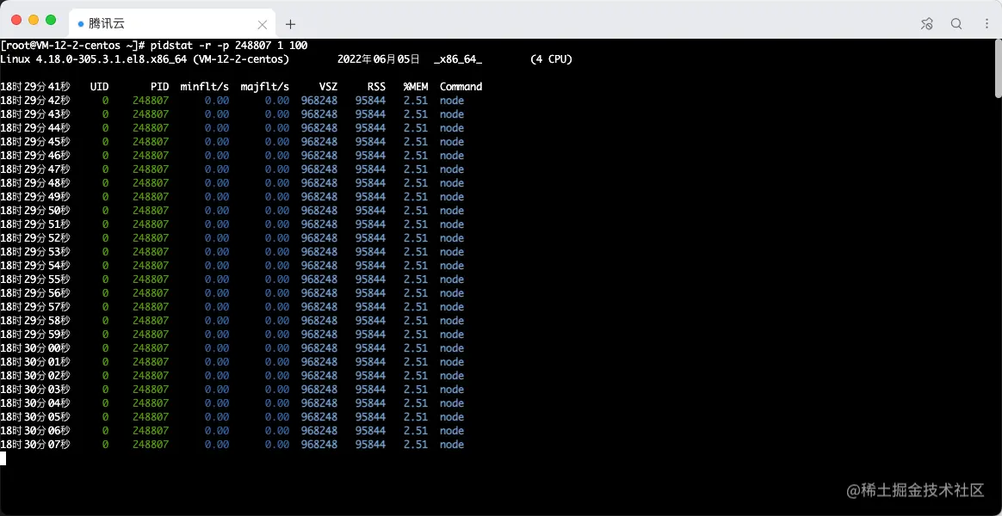Click VSZ 968248 in the 18时29分59秒 row
The width and height of the screenshot is (1002, 516).
[x=319, y=334]
